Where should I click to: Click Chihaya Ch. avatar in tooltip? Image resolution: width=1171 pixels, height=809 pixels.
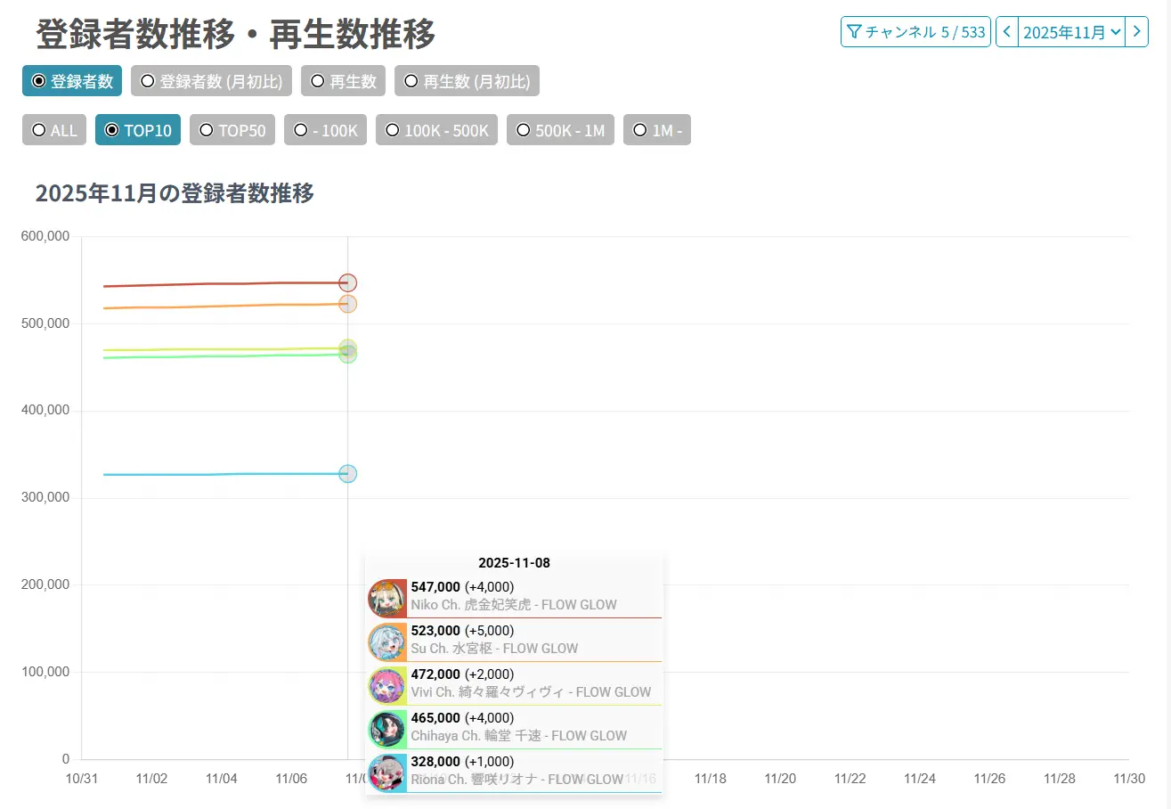(386, 729)
